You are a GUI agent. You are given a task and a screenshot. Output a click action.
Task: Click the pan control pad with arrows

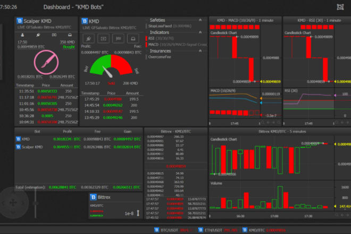(13, 203)
